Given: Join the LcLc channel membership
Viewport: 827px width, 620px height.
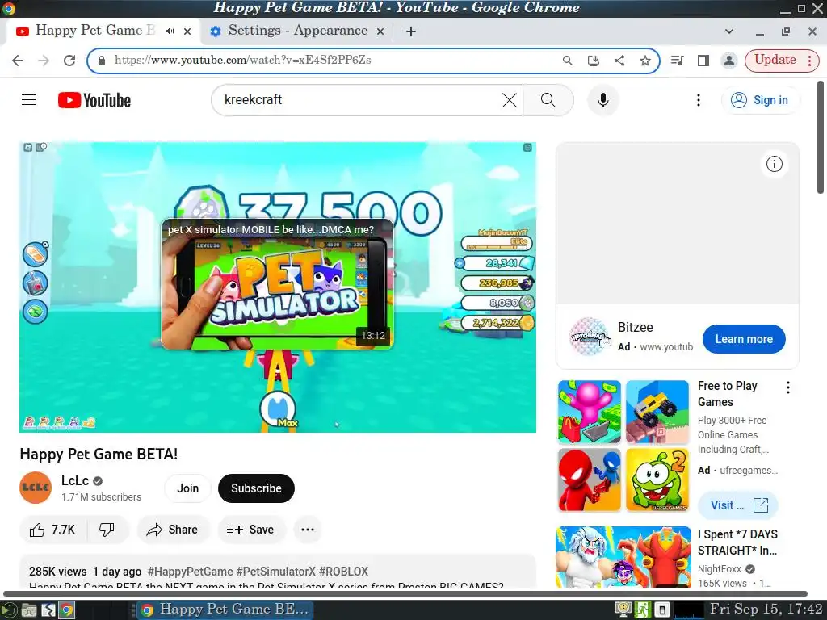Looking at the screenshot, I should [187, 488].
